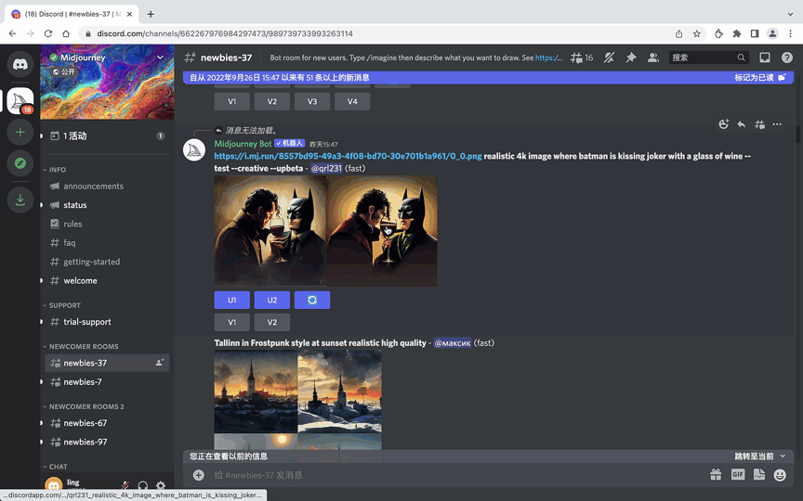Click V2 variation under batman images
Screen dimensions: 803x501
click(272, 323)
